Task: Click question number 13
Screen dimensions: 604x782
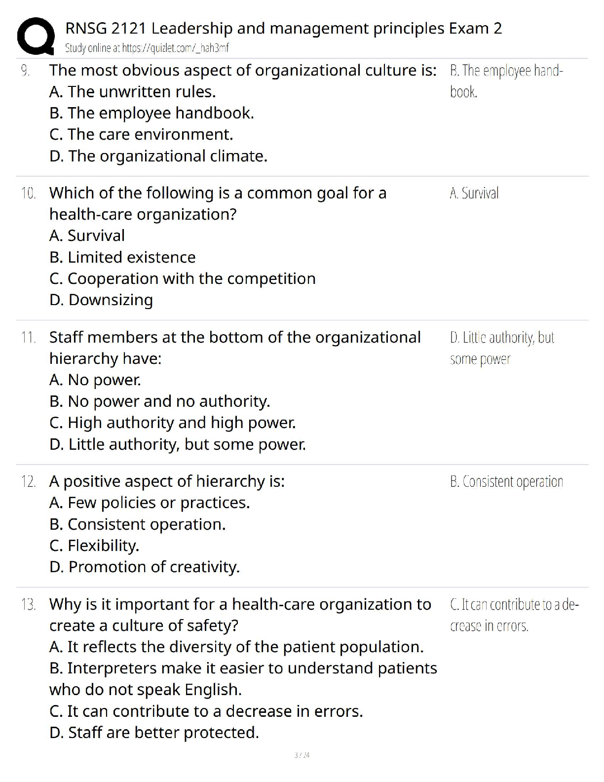Action: 28,604
